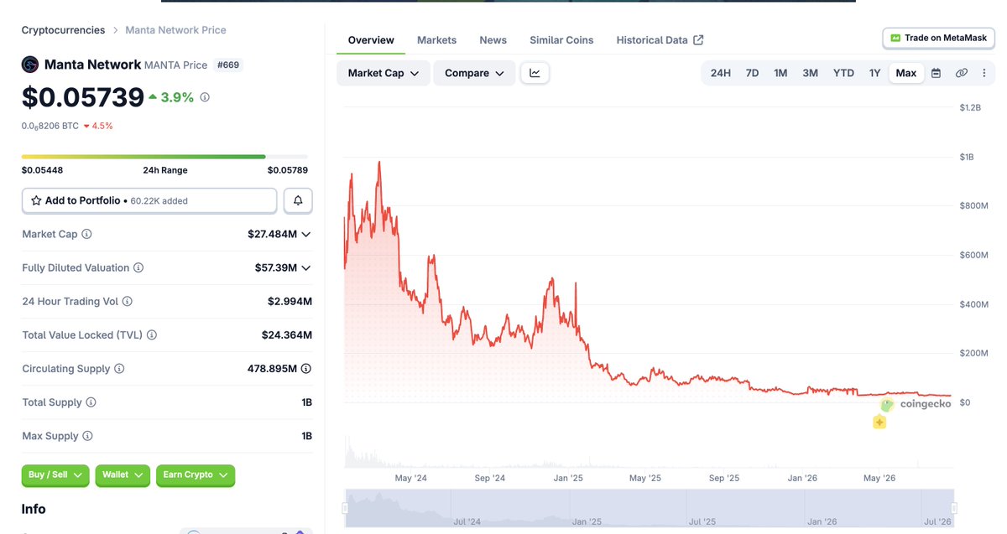1007x534 pixels.
Task: Open the Market Cap chart dropdown
Action: coord(383,73)
